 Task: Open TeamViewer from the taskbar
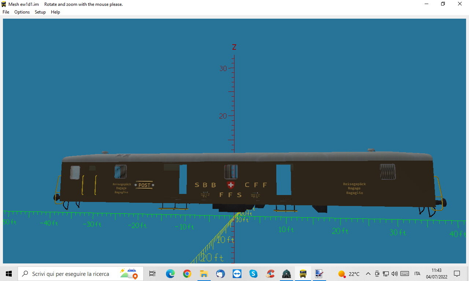(x=237, y=274)
